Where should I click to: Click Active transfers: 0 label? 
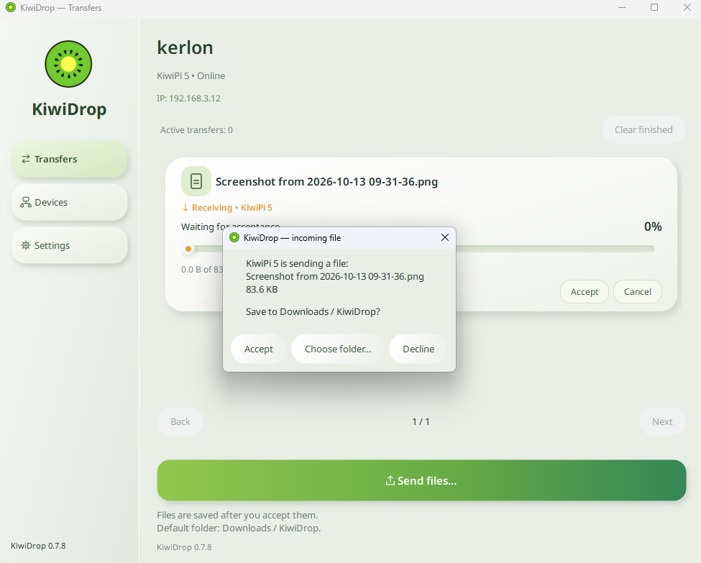pos(197,130)
